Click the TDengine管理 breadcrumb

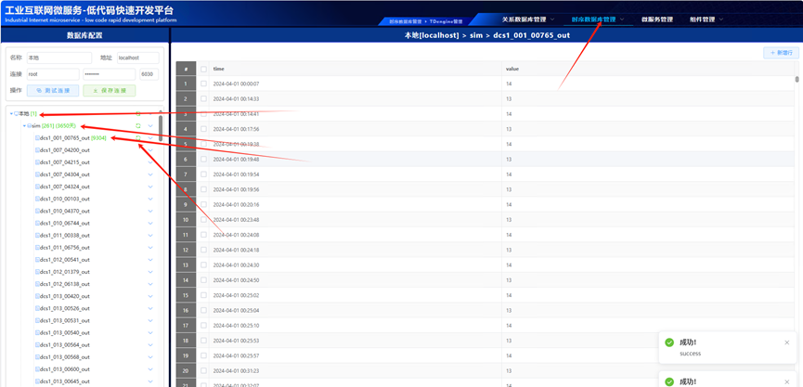[446, 22]
